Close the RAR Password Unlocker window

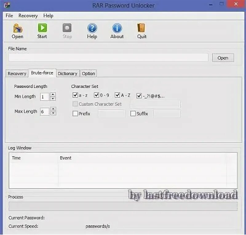[x=236, y=4]
